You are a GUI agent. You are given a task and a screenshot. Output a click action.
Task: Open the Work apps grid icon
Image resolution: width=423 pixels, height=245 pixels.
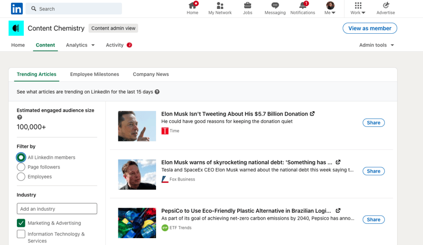click(x=358, y=5)
